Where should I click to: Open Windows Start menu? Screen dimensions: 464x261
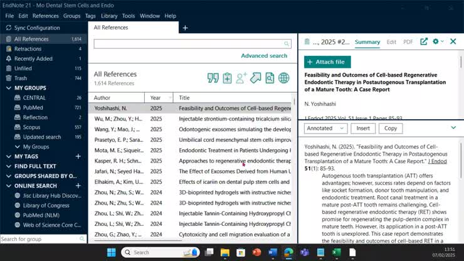[111, 252]
